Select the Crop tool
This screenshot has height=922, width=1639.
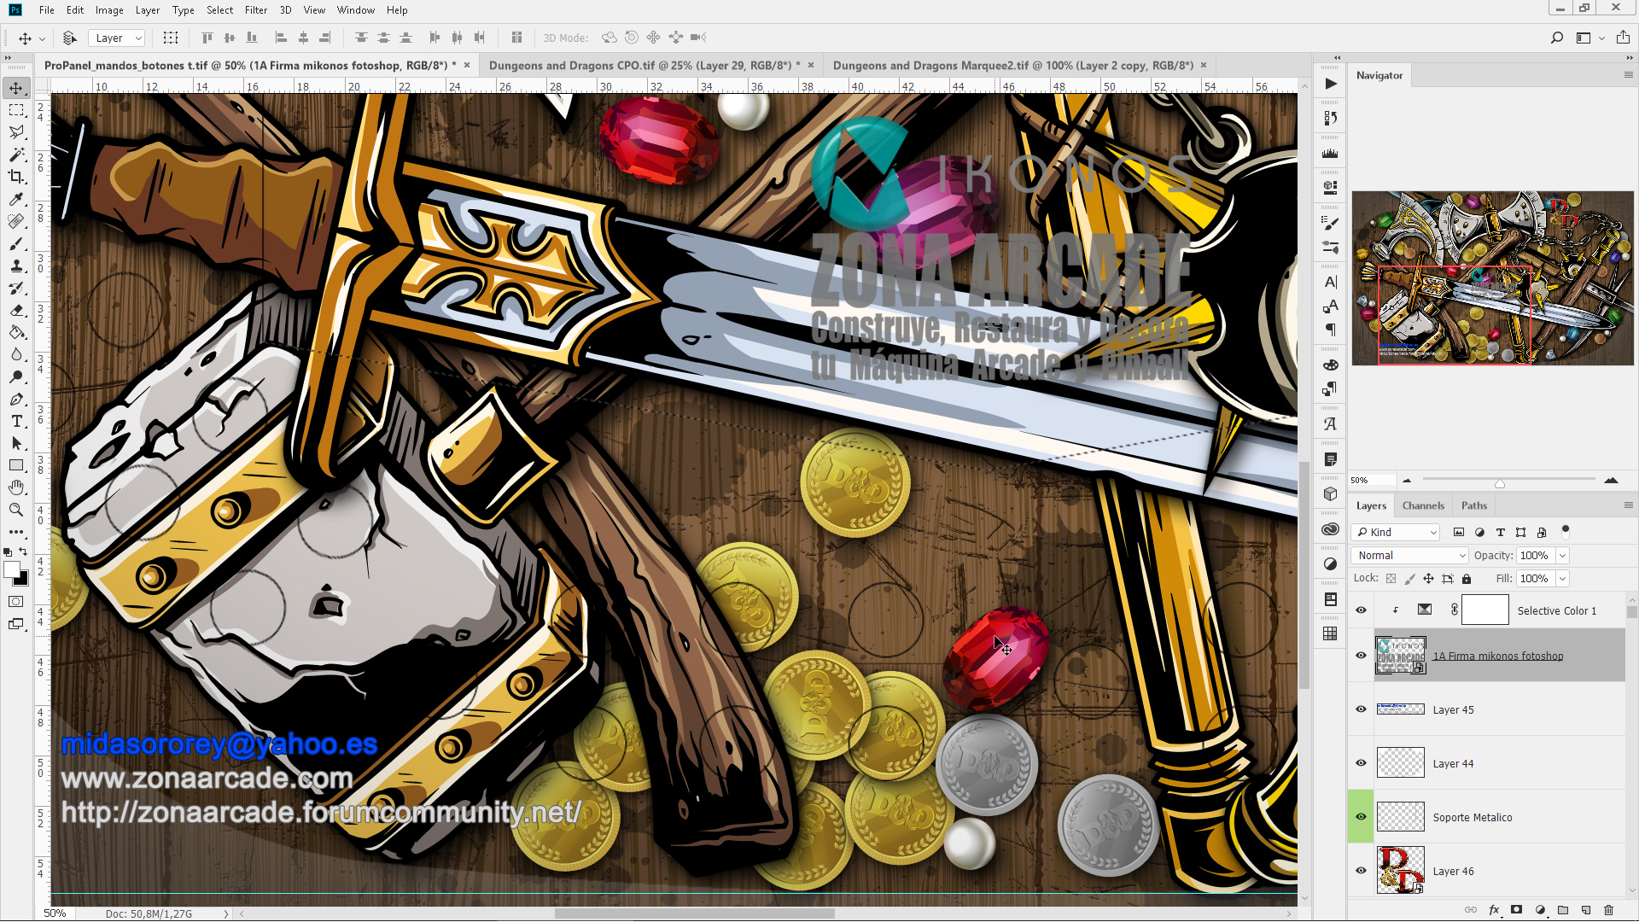(x=17, y=177)
